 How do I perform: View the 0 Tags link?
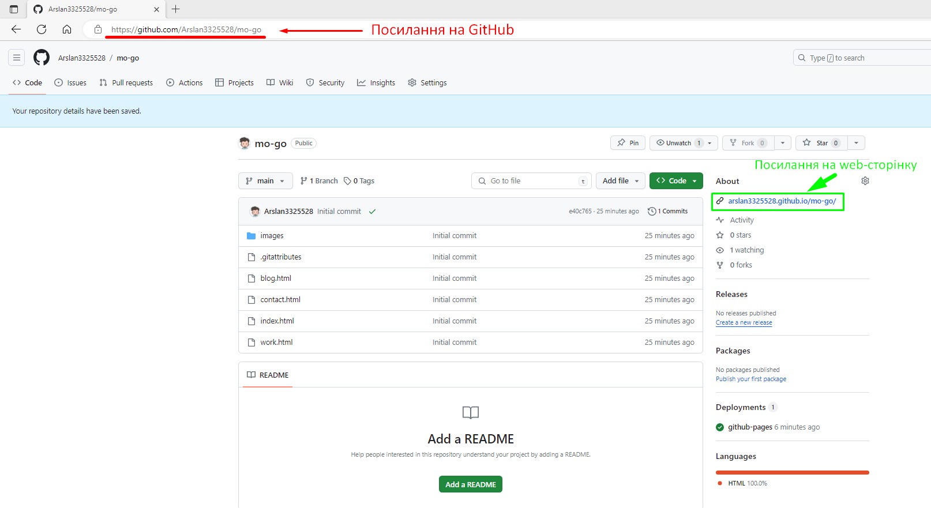point(359,181)
